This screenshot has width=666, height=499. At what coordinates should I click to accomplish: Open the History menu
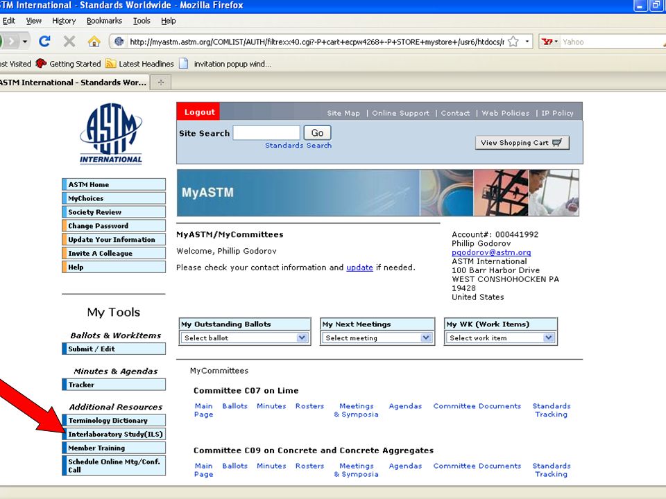(x=64, y=21)
